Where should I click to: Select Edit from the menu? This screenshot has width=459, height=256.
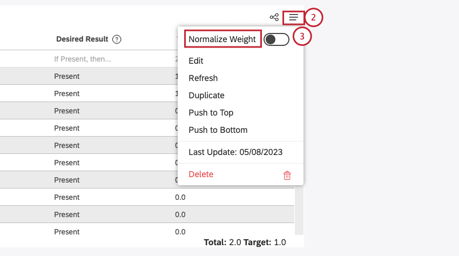tap(196, 61)
